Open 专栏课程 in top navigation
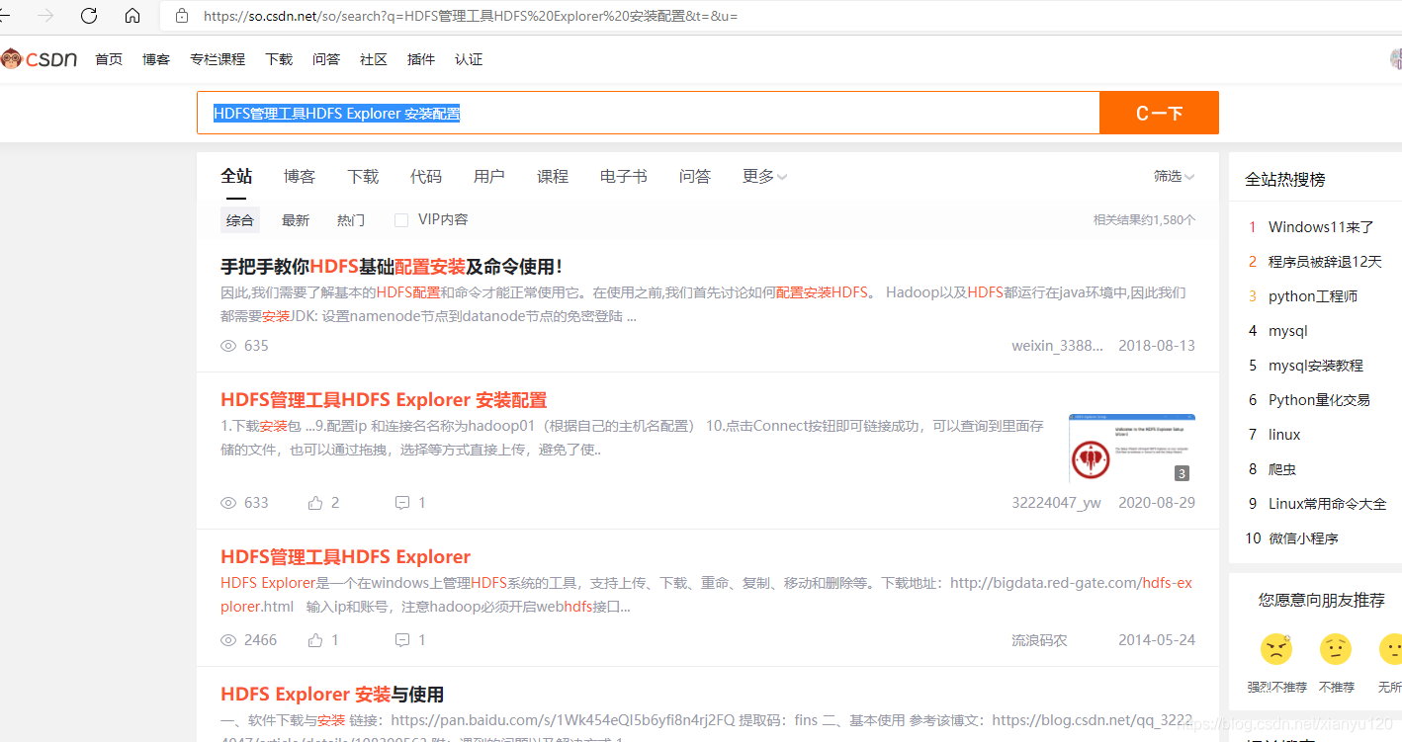Image resolution: width=1402 pixels, height=742 pixels. tap(218, 59)
